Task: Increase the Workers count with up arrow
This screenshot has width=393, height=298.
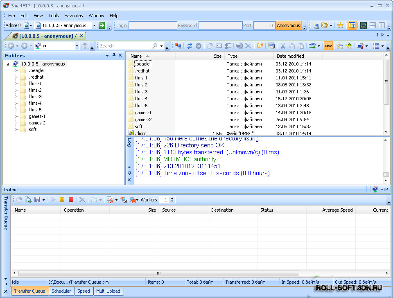Action: point(172,198)
